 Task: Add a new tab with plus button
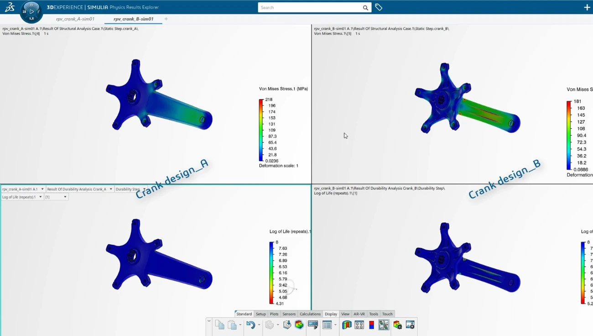pos(166,19)
